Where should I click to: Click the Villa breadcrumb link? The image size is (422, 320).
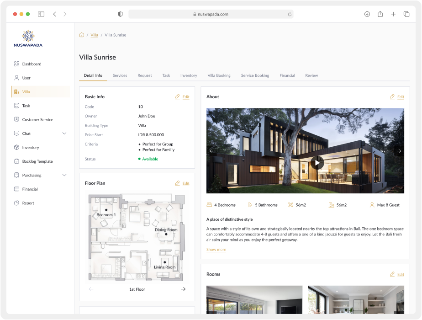coord(94,35)
